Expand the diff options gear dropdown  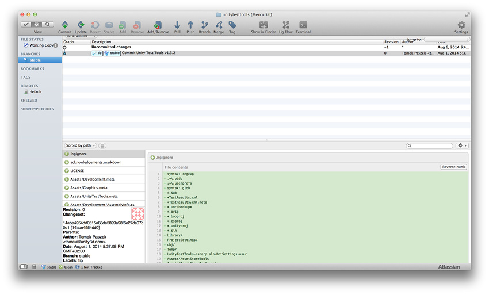click(462, 145)
